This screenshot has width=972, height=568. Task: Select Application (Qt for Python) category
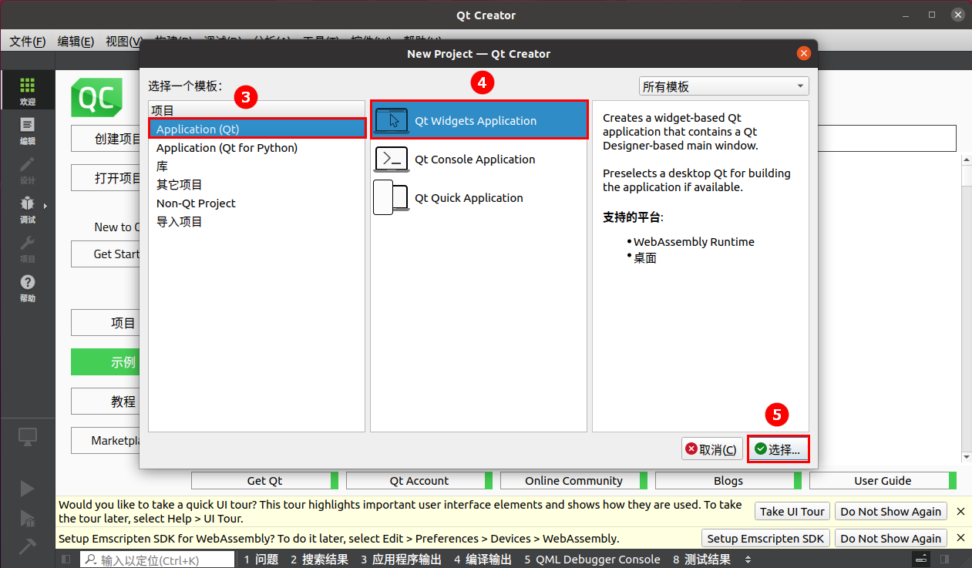[257, 147]
